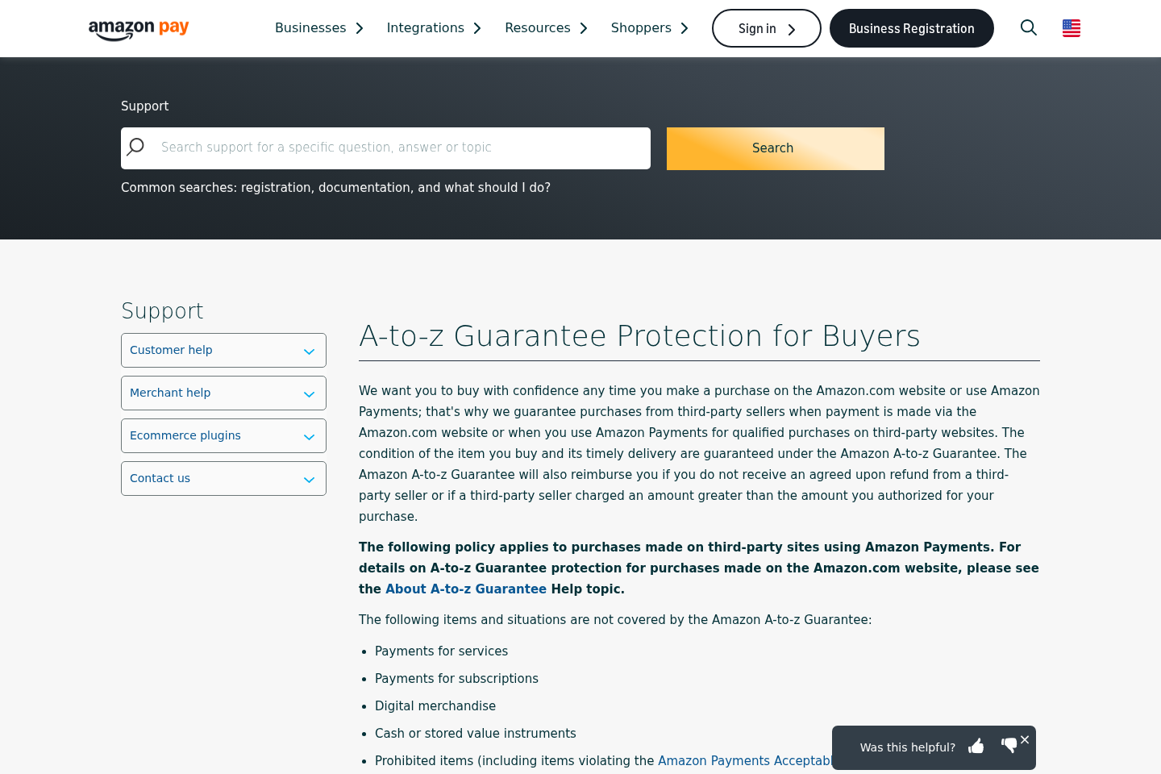This screenshot has height=774, width=1161.
Task: Click the yellow Search button
Action: click(x=776, y=148)
